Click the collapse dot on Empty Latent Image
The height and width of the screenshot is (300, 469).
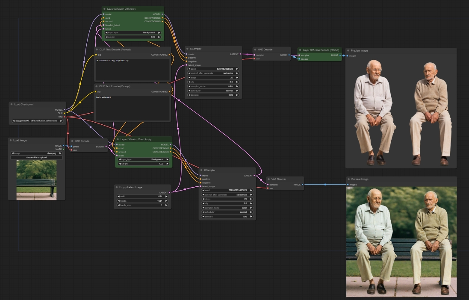[x=117, y=187]
